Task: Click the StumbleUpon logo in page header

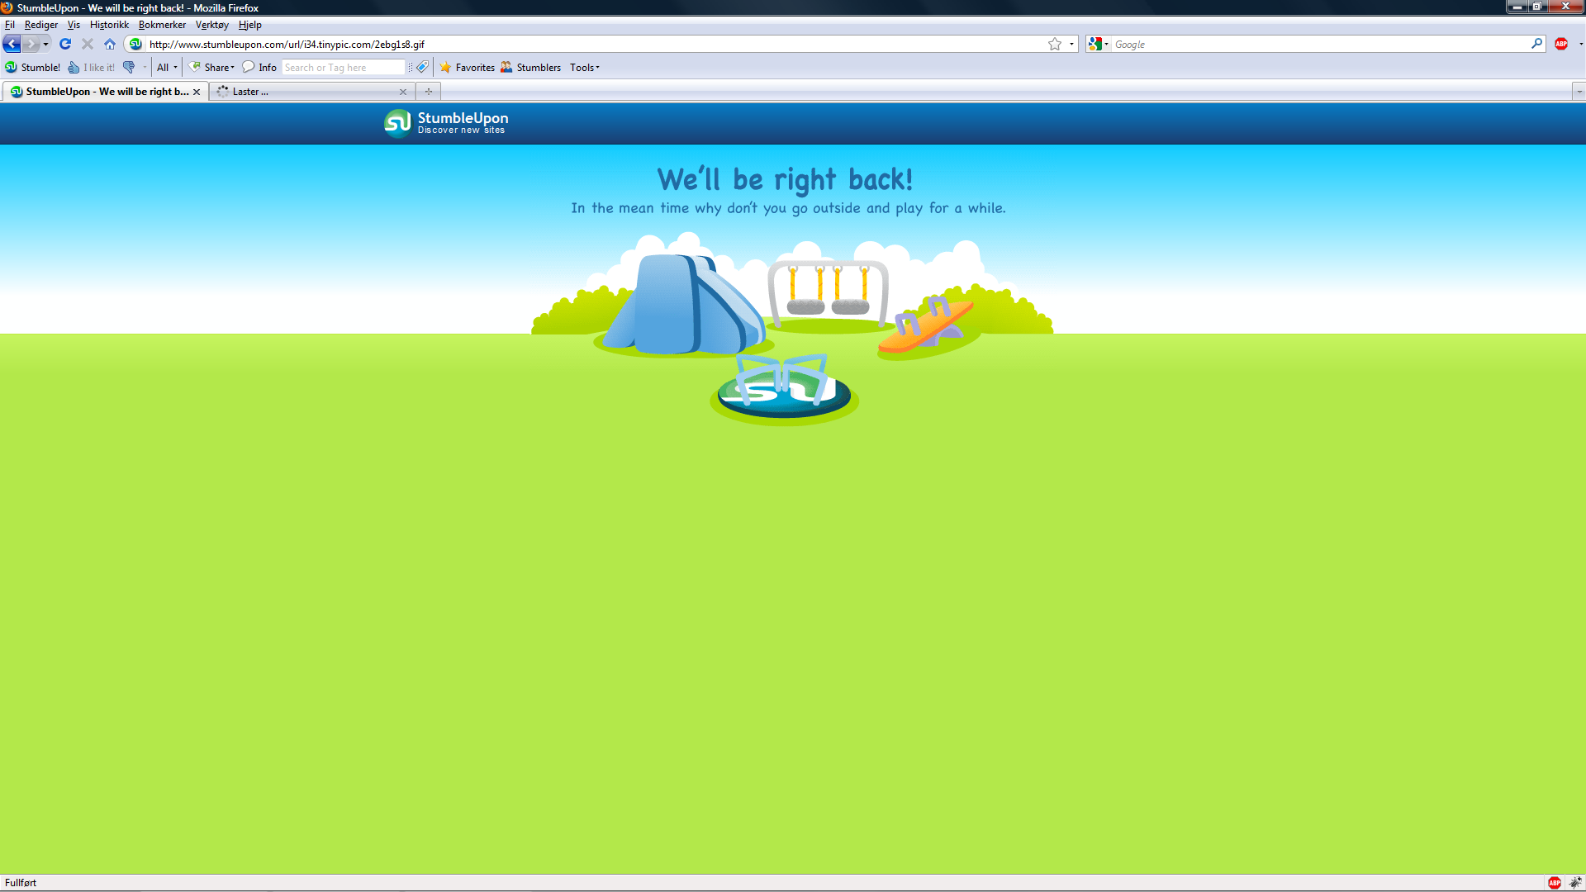Action: (x=446, y=123)
